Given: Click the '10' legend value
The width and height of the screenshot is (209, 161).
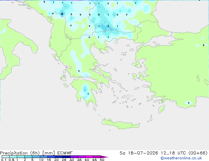Looking at the screenshot, I should pos(41,160).
